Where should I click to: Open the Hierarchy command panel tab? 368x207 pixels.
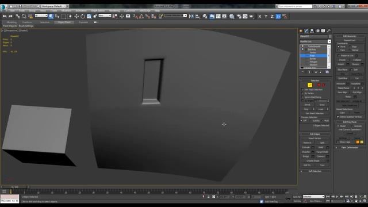click(312, 30)
